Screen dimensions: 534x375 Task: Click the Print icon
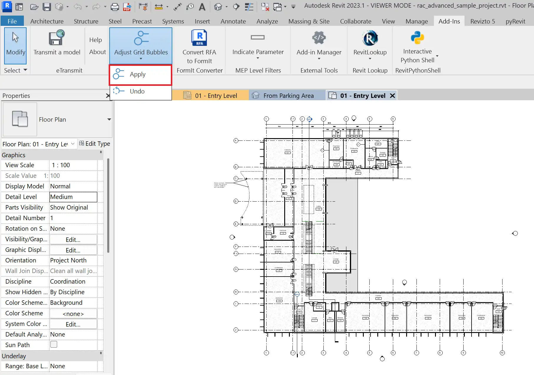(x=115, y=6)
